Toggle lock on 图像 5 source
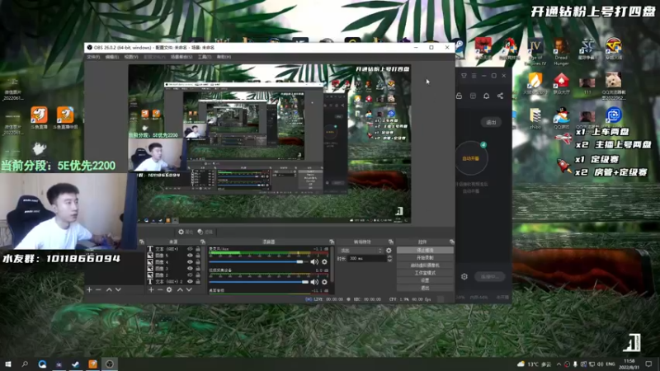 tap(198, 256)
